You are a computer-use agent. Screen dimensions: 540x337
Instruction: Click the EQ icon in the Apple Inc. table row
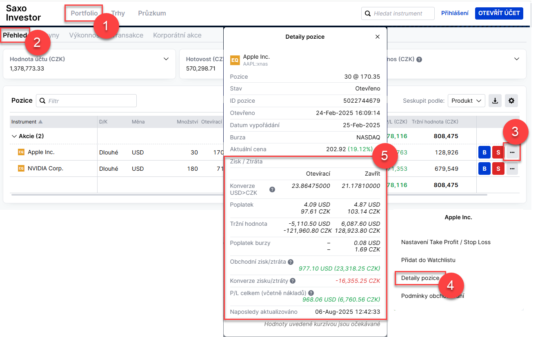pyautogui.click(x=21, y=152)
